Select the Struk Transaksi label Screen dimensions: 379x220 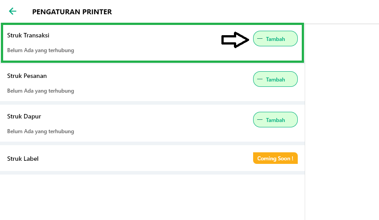pos(28,35)
